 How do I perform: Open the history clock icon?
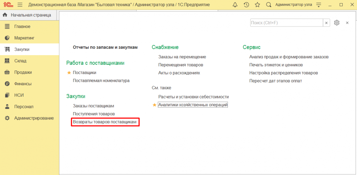[246, 5]
